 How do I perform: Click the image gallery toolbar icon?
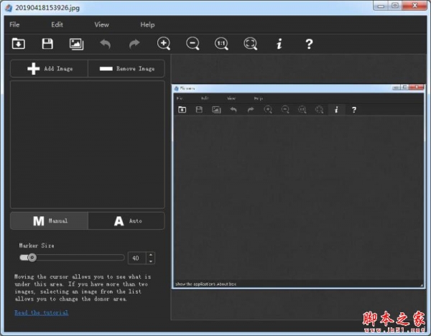coord(76,44)
